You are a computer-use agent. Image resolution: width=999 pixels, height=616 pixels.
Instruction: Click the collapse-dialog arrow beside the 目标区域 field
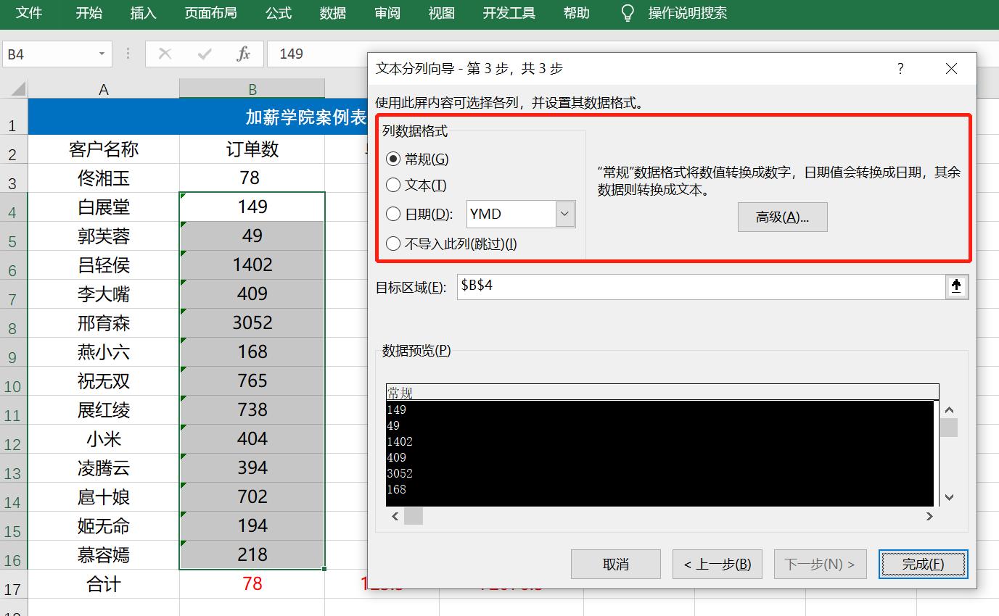tap(958, 286)
